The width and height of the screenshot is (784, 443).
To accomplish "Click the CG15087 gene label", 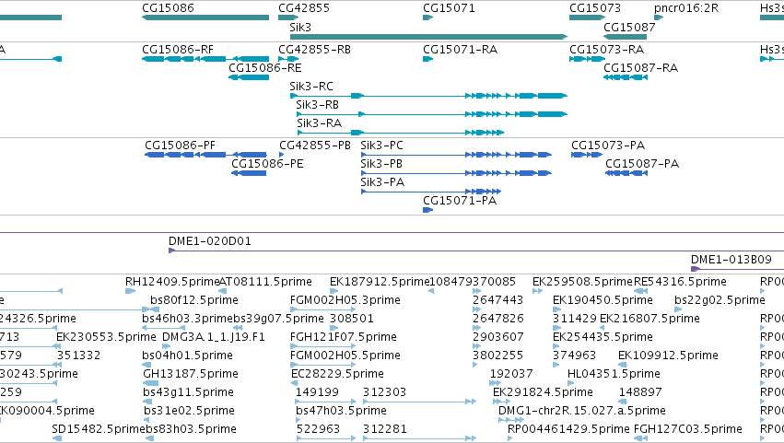I will tap(629, 28).
